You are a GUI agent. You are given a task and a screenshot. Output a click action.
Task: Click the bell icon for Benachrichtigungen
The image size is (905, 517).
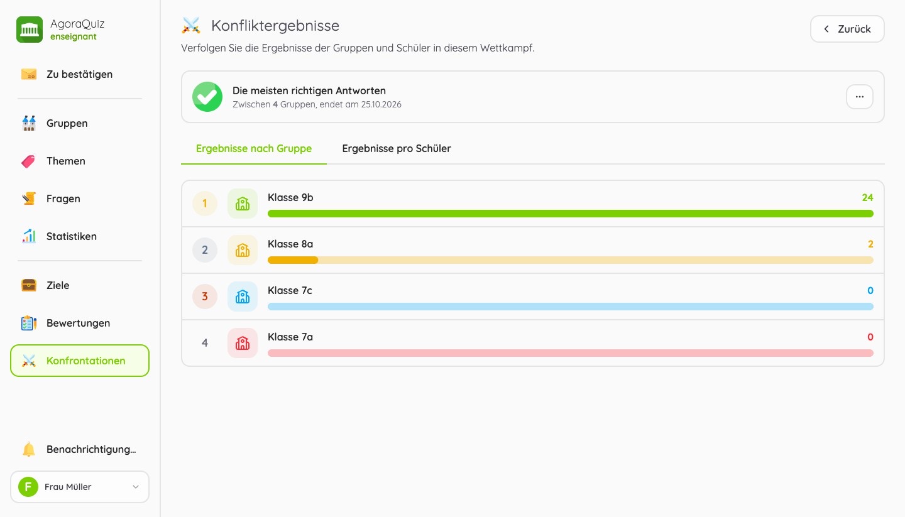click(29, 449)
